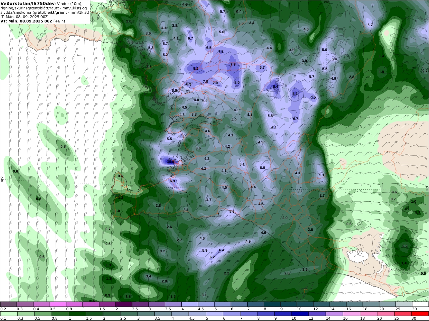Pick top-row snow swatch between 9 and 10
This screenshot has width=429, height=321.
pos(288,304)
